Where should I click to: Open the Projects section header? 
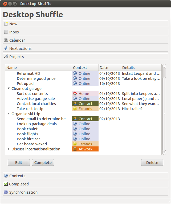pyautogui.click(x=17, y=57)
